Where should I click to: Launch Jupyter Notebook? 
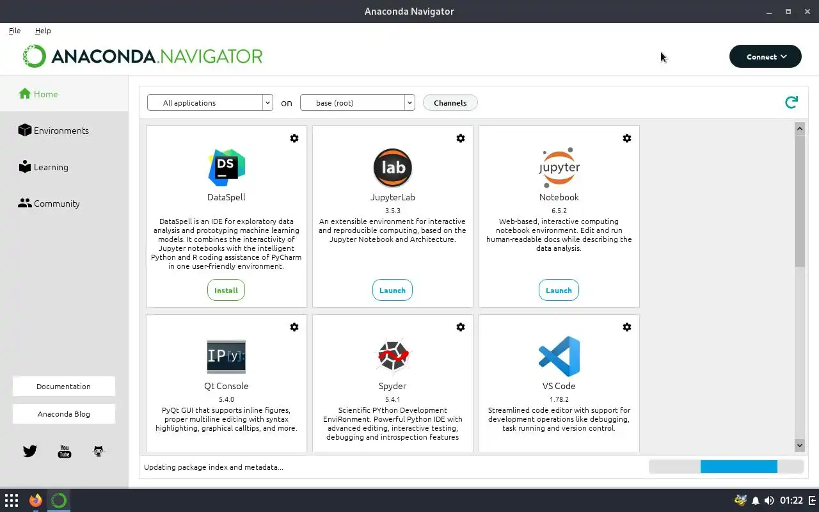pyautogui.click(x=559, y=290)
